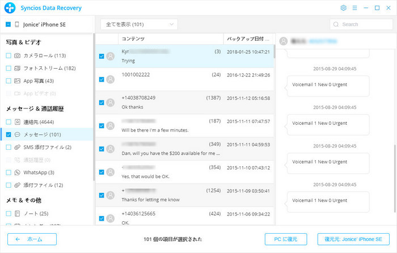Open the hamburger menu icon
Viewport: 397px width, 253px height.
tap(354, 8)
